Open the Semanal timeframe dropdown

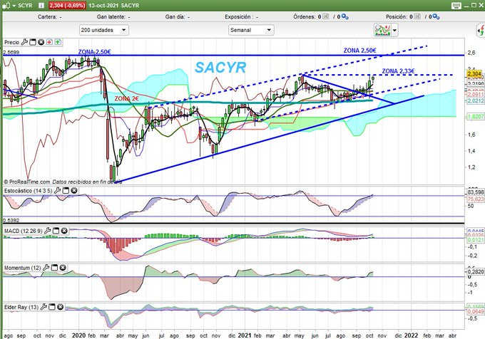(x=251, y=30)
